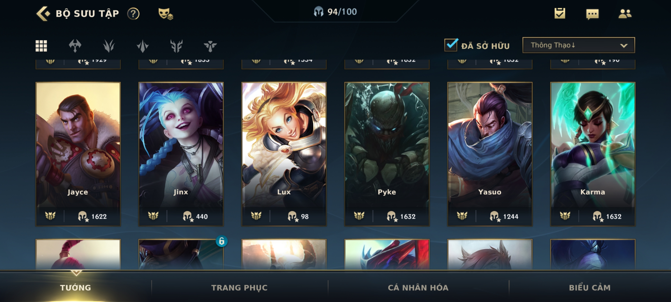Open the missions checklist icon
Viewport: 671px width, 302px height.
tap(560, 13)
